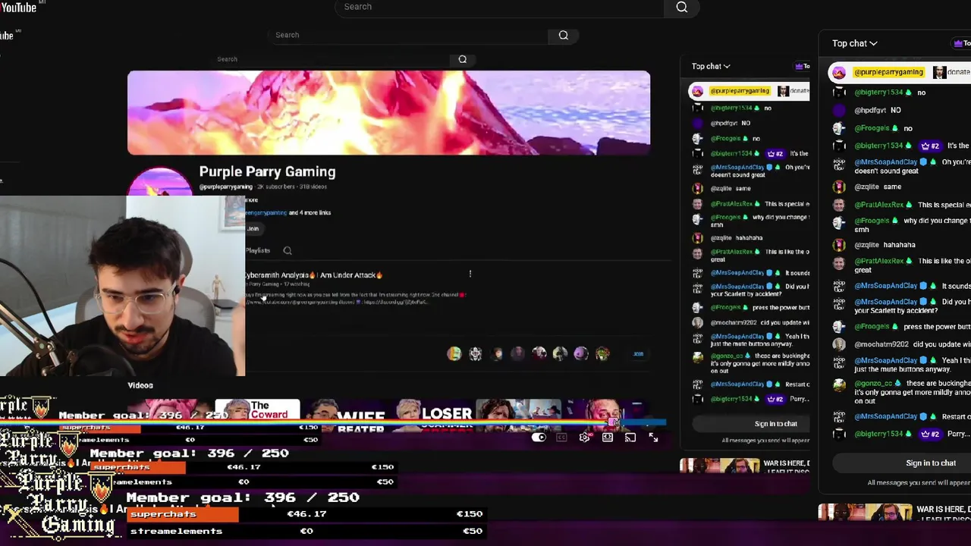
Task: Expand Top chat dropdown in rightmost chat
Action: [854, 43]
